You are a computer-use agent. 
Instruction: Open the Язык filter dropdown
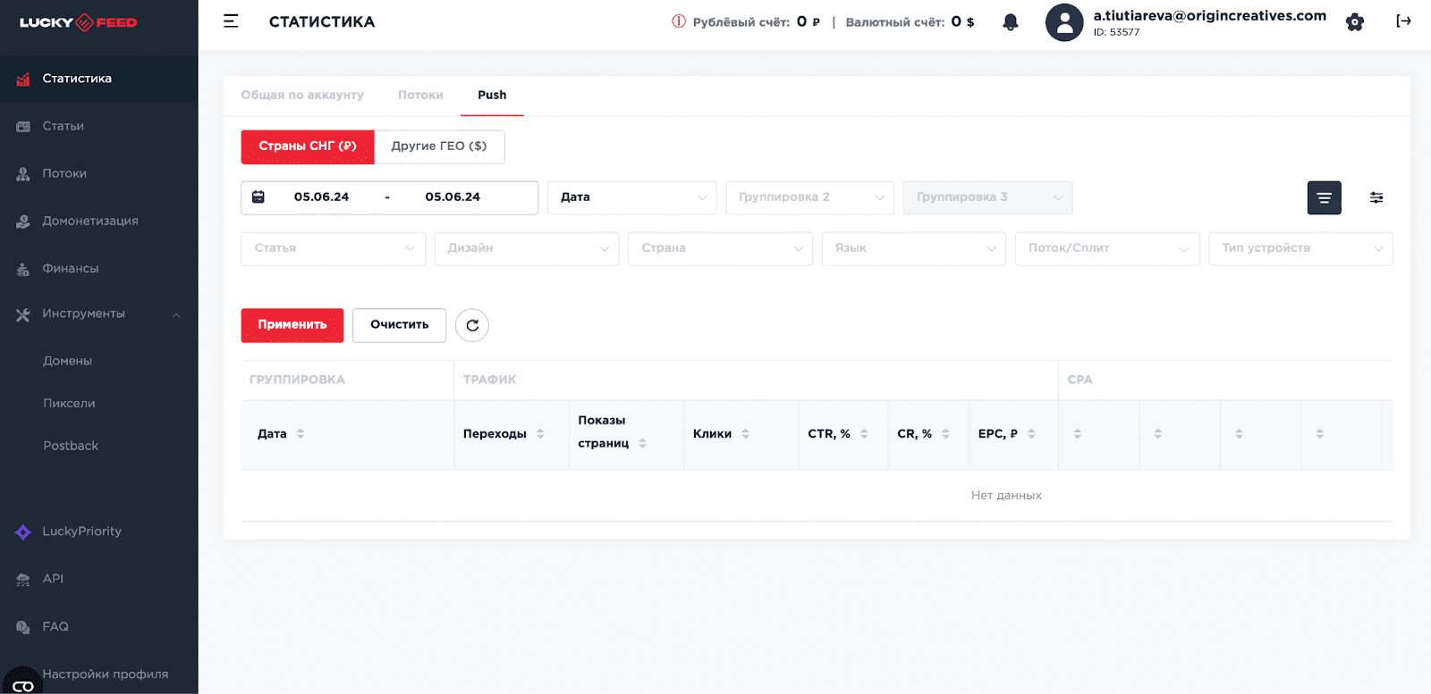(x=913, y=248)
